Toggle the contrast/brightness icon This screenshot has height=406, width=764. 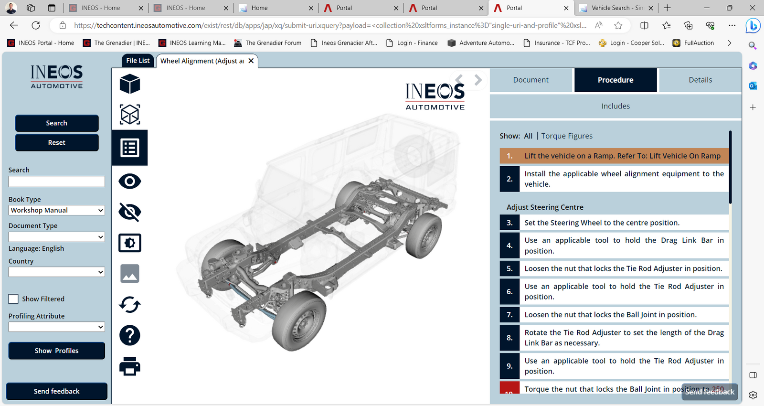[130, 243]
